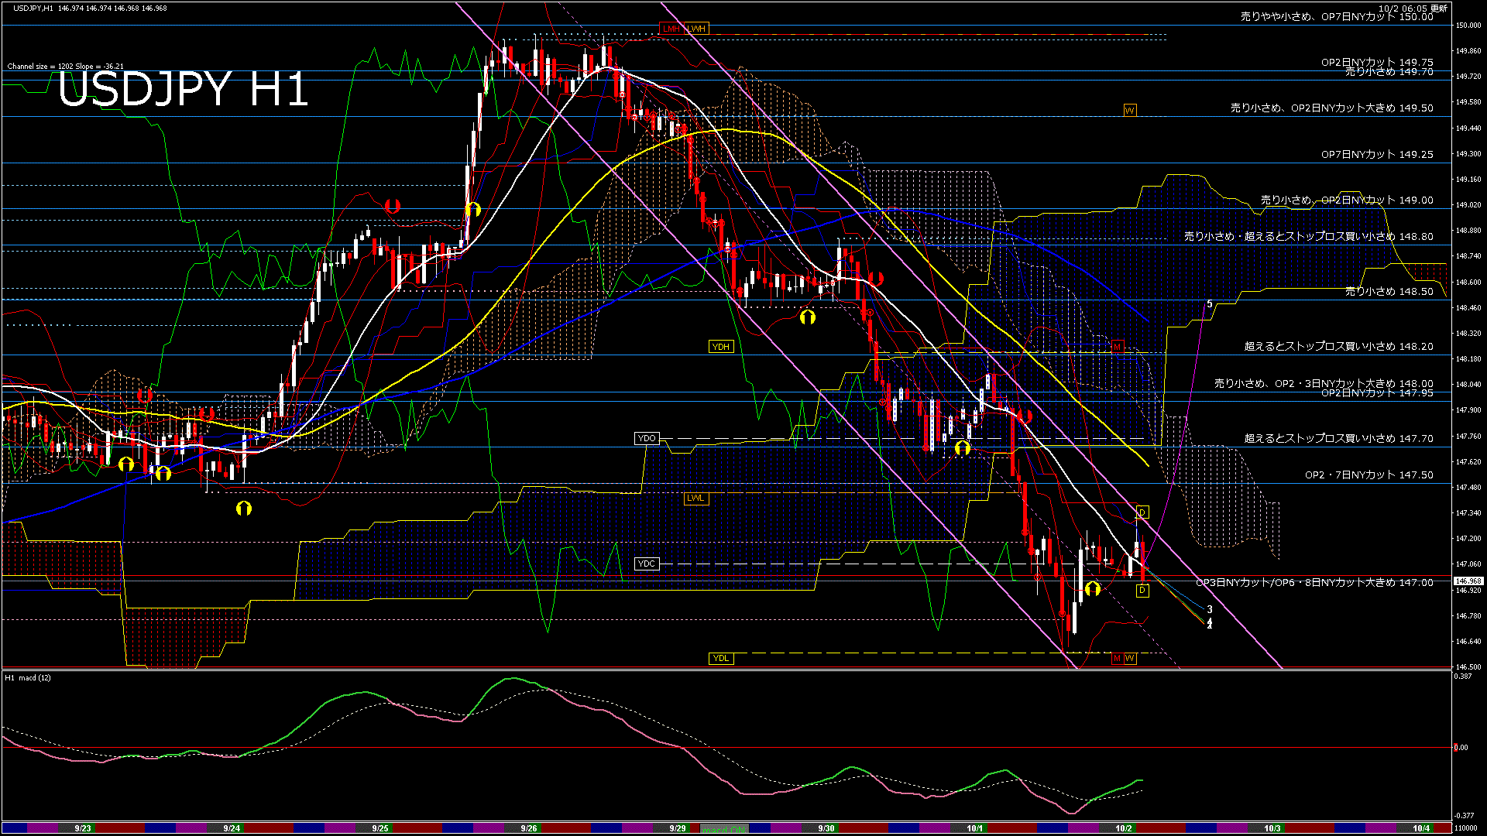Click the orange LWL marker box
1487x836 pixels.
click(x=695, y=499)
